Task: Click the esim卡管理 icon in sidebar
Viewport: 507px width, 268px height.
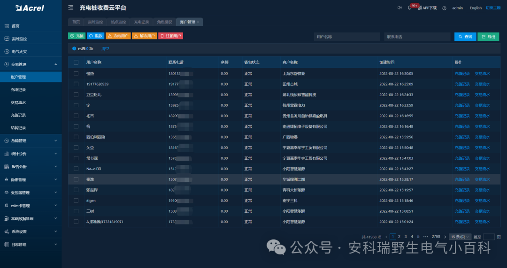Action: click(7, 206)
